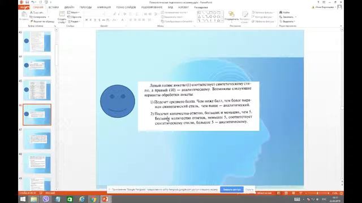Click the Paste clipboard icon
Viewport: 362px width, 203px height.
[x=24, y=15]
